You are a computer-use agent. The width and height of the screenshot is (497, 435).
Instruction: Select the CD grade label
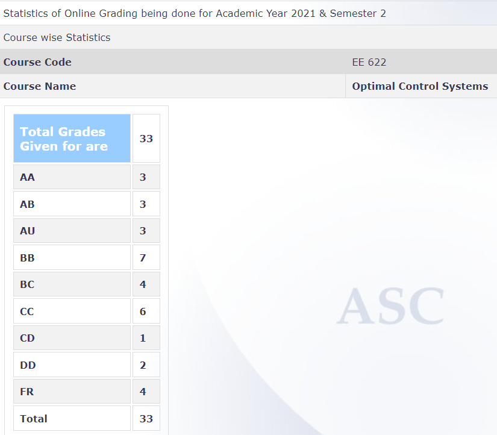(71, 338)
